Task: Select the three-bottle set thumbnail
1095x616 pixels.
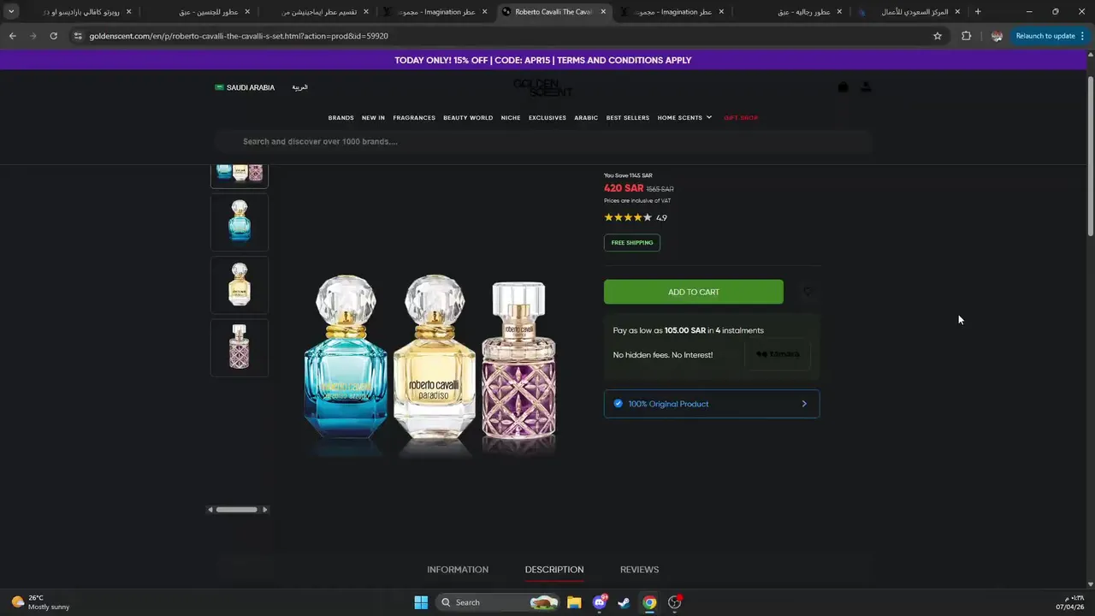Action: tap(240, 175)
